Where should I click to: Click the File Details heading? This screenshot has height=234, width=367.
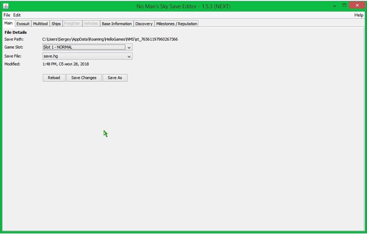click(x=16, y=32)
